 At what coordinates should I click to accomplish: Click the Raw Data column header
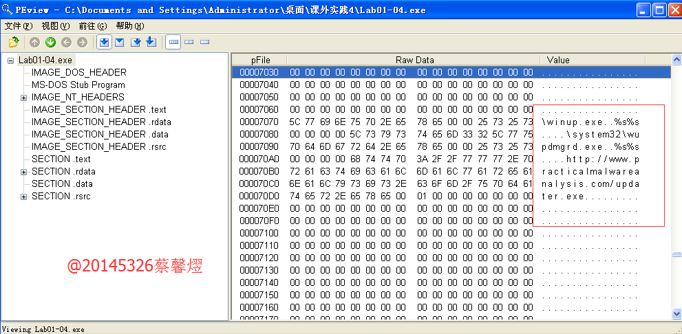[414, 60]
